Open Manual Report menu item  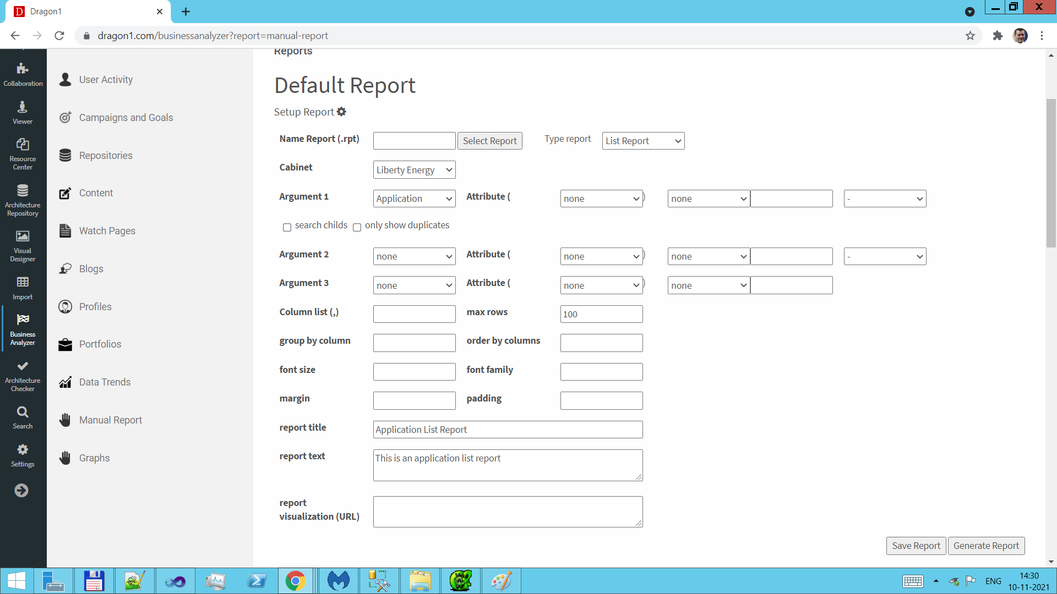point(110,420)
